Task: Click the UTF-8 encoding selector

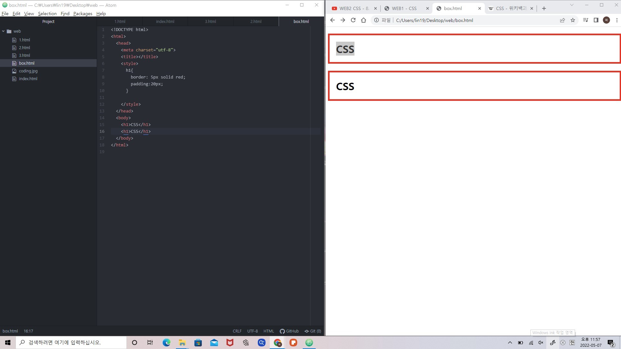Action: (252, 331)
